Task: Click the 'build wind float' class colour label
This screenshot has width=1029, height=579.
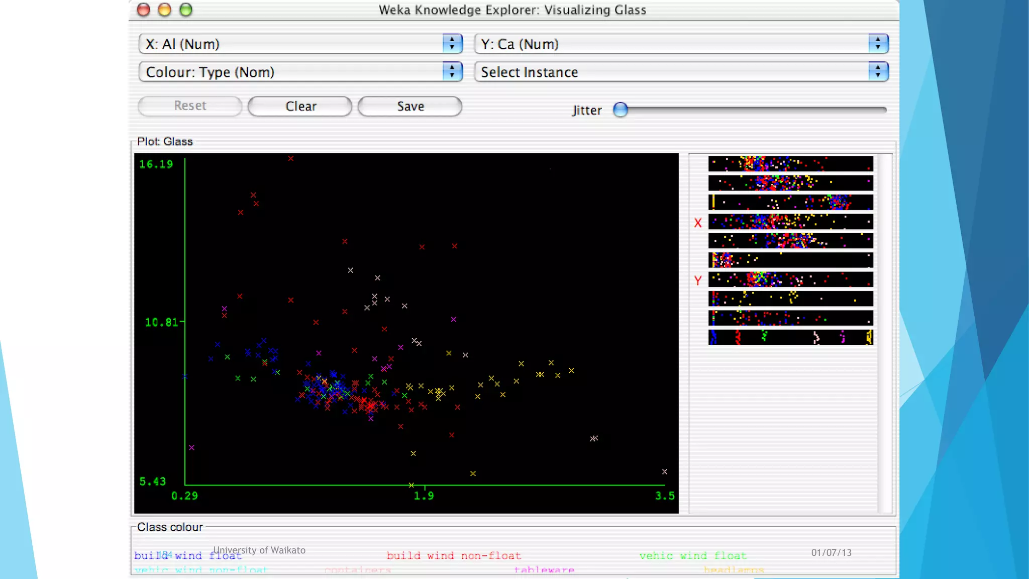Action: click(188, 555)
